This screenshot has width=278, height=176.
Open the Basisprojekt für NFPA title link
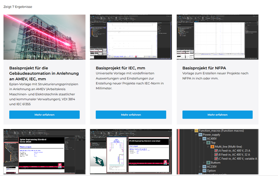click(204, 68)
